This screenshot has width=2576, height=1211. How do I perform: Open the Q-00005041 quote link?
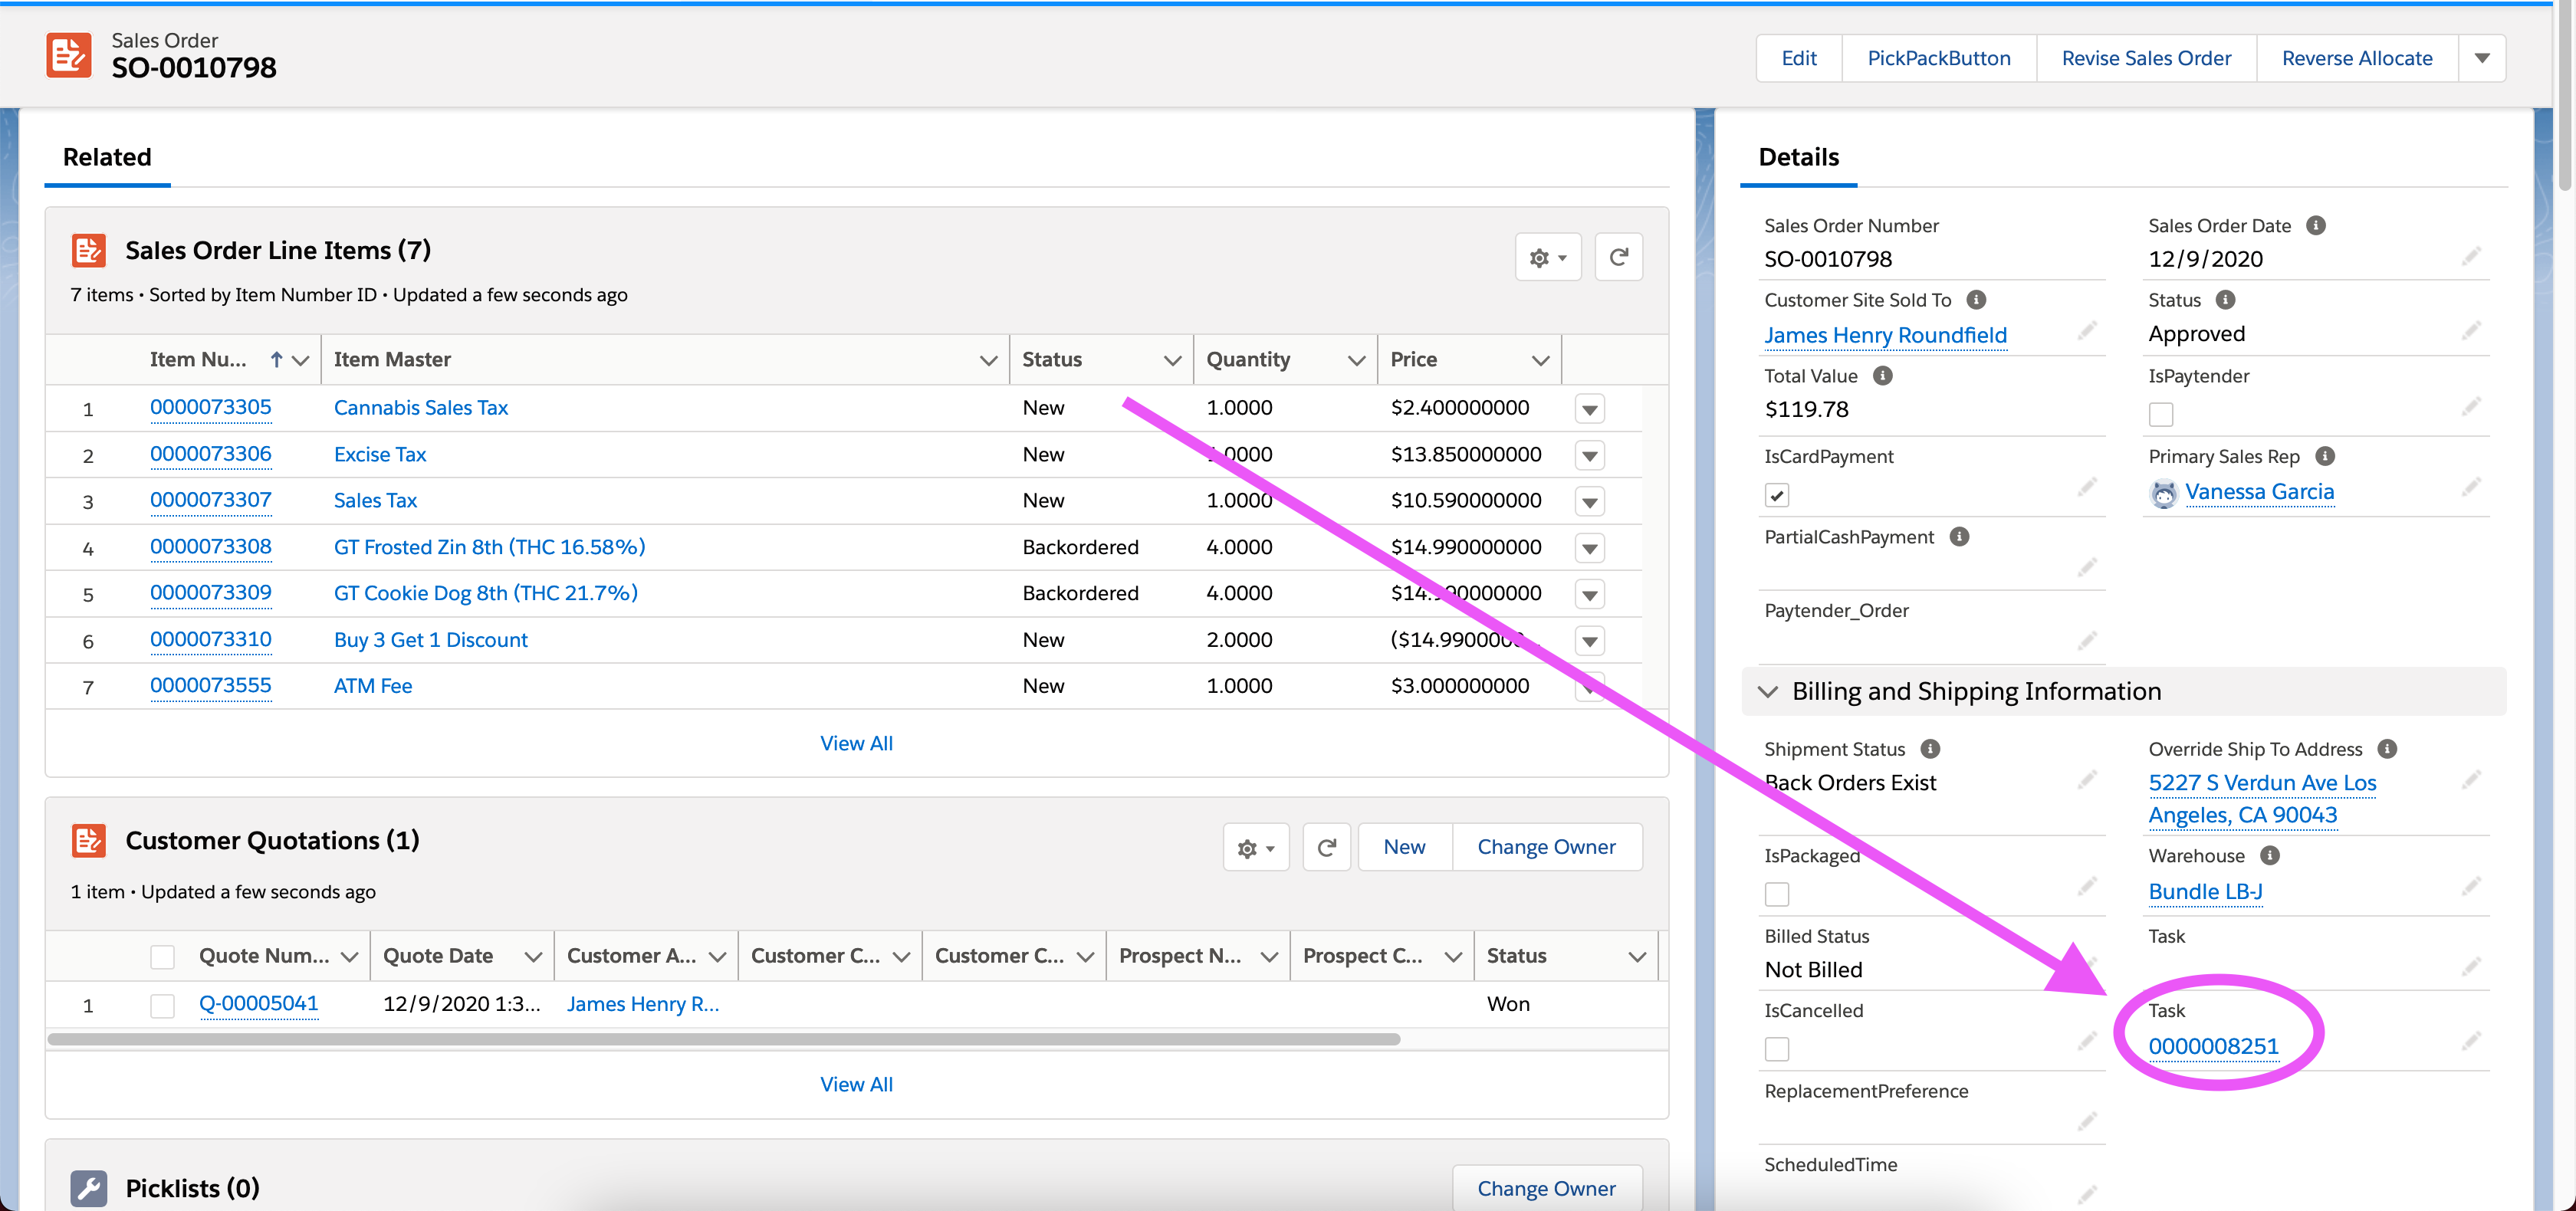point(258,1004)
